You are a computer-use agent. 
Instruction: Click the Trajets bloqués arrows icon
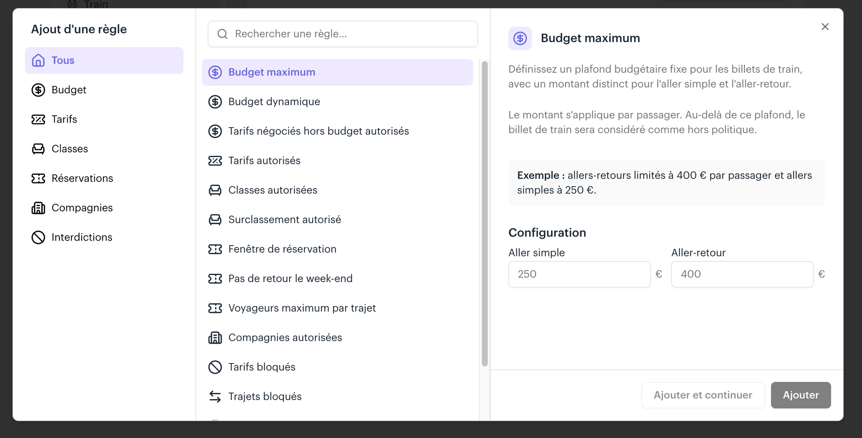click(x=215, y=396)
